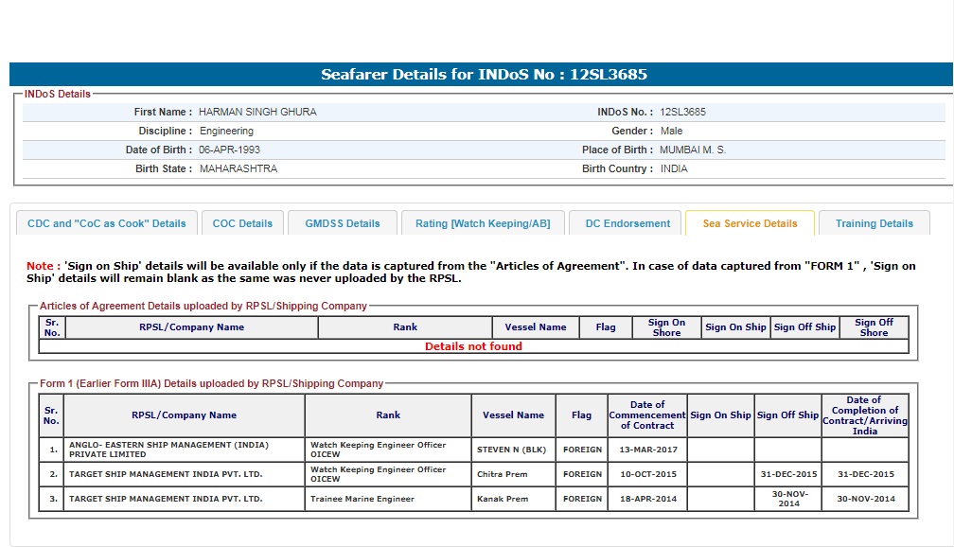954x547 pixels.
Task: Select the Sea Service Details tab
Action: pyautogui.click(x=750, y=223)
